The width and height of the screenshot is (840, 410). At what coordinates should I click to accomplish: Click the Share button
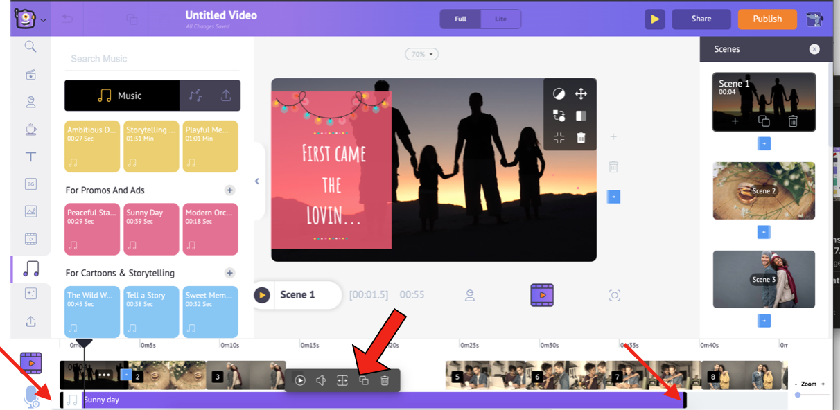coord(701,19)
